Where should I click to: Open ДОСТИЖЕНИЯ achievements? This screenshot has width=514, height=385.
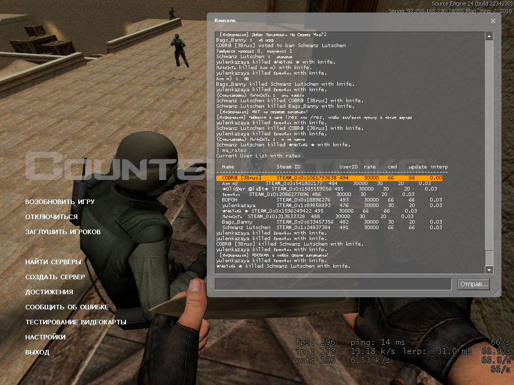49,292
